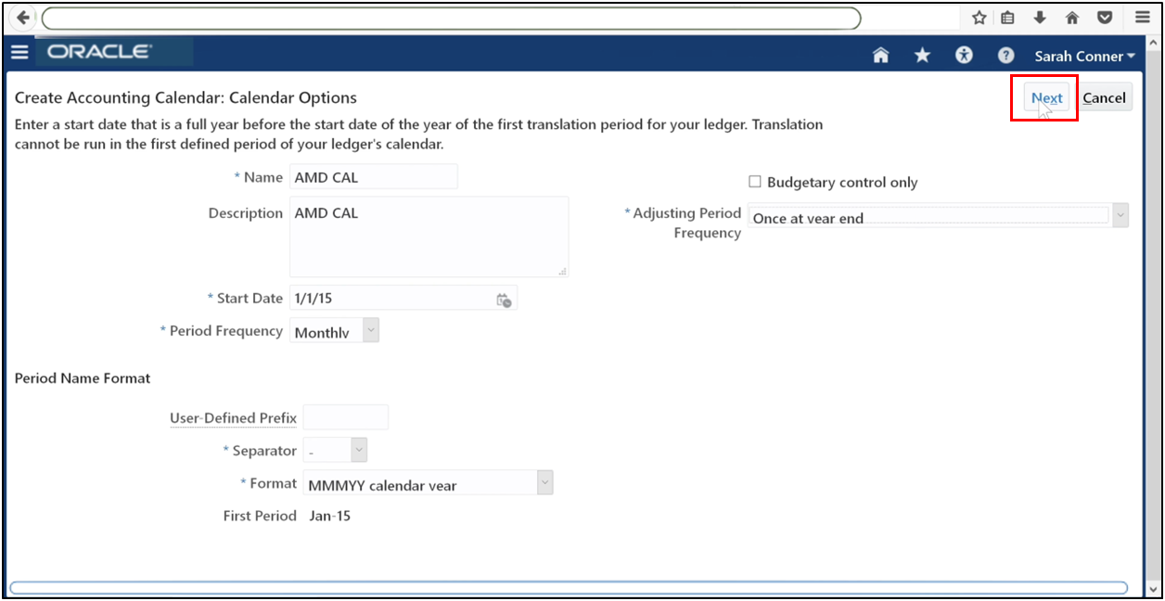Open the navigator hamburger menu
This screenshot has width=1165, height=601.
[19, 52]
